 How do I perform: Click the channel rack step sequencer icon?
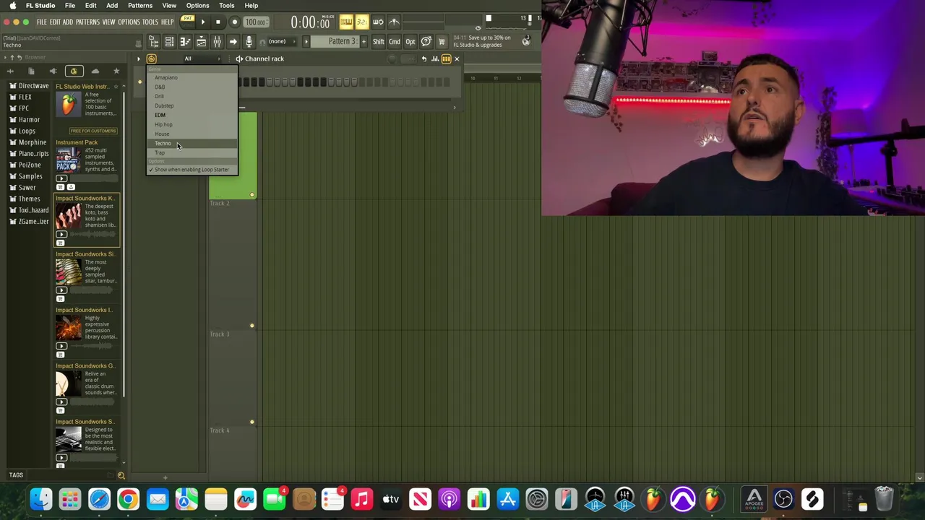coord(446,59)
